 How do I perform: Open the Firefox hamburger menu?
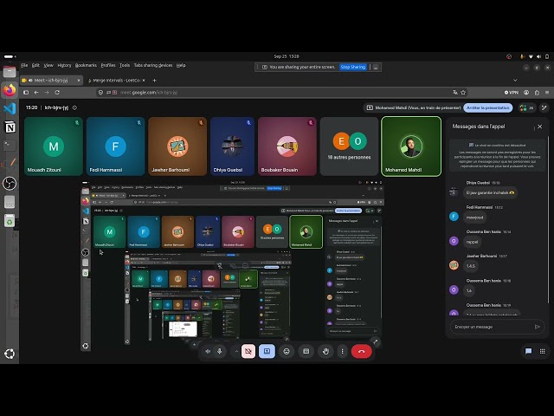(547, 93)
